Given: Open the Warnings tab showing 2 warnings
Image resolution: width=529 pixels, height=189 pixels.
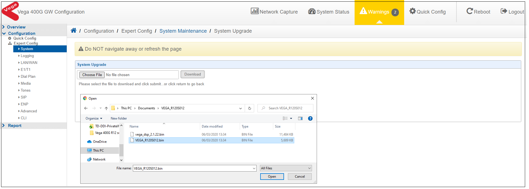Looking at the screenshot, I should click(379, 12).
